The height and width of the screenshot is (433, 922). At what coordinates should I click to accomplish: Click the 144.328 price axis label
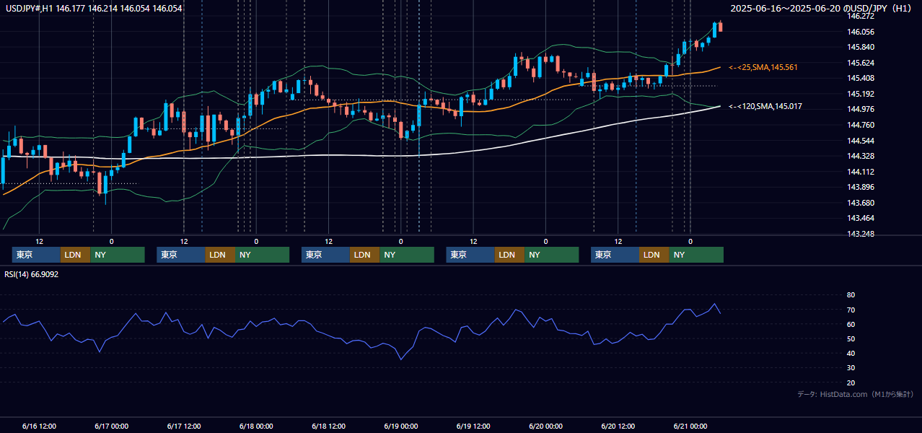[x=861, y=156]
